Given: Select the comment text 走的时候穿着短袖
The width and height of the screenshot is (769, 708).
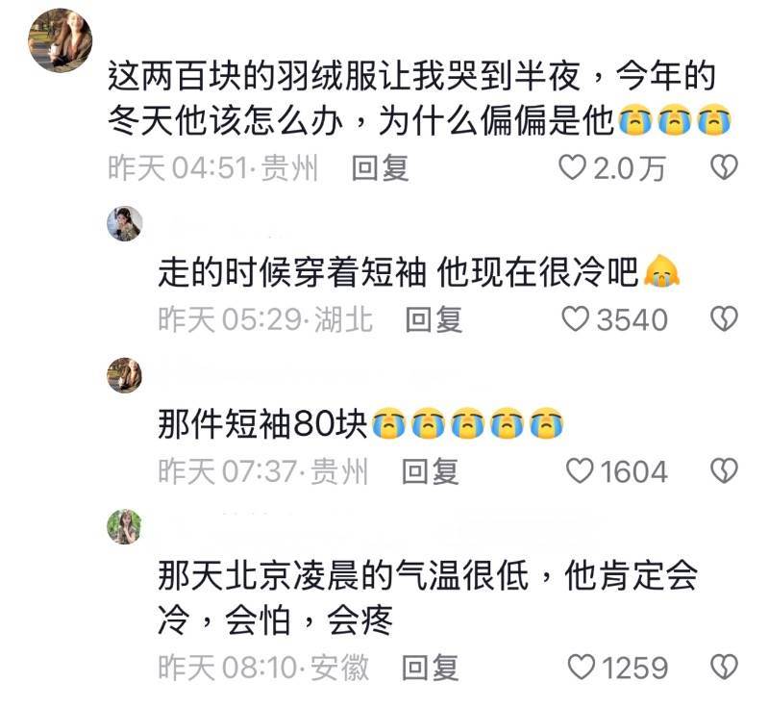Looking at the screenshot, I should click(292, 272).
